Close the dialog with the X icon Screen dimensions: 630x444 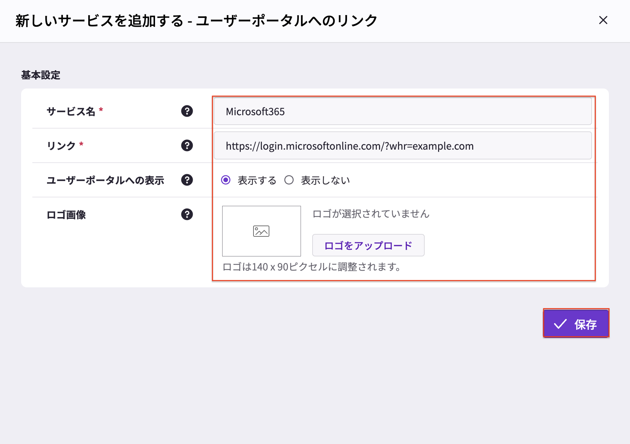coord(603,20)
